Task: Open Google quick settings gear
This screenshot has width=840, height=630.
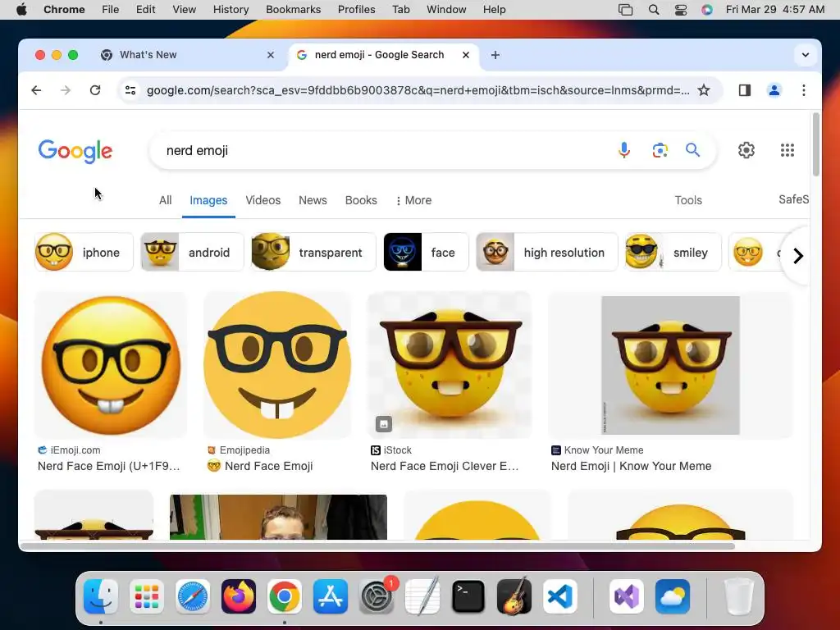Action: 746,150
